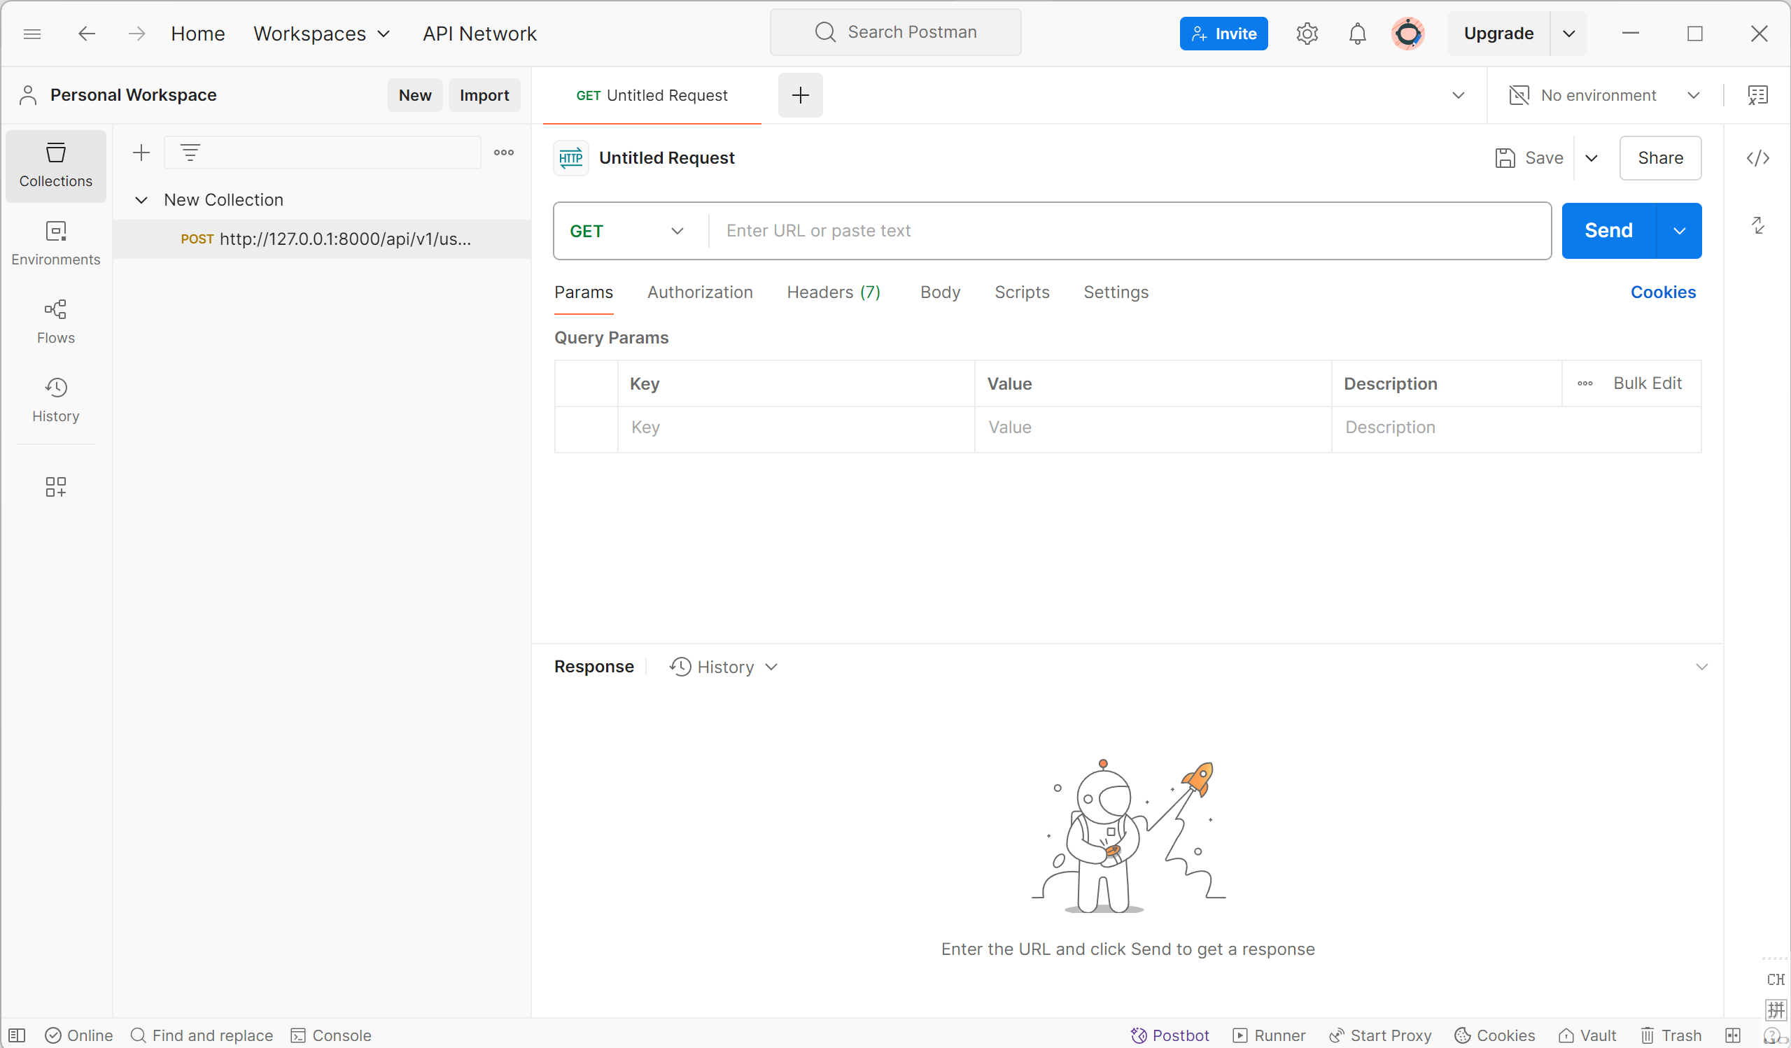Go forward with the right arrow
Screen dimensions: 1791x1048
point(136,34)
